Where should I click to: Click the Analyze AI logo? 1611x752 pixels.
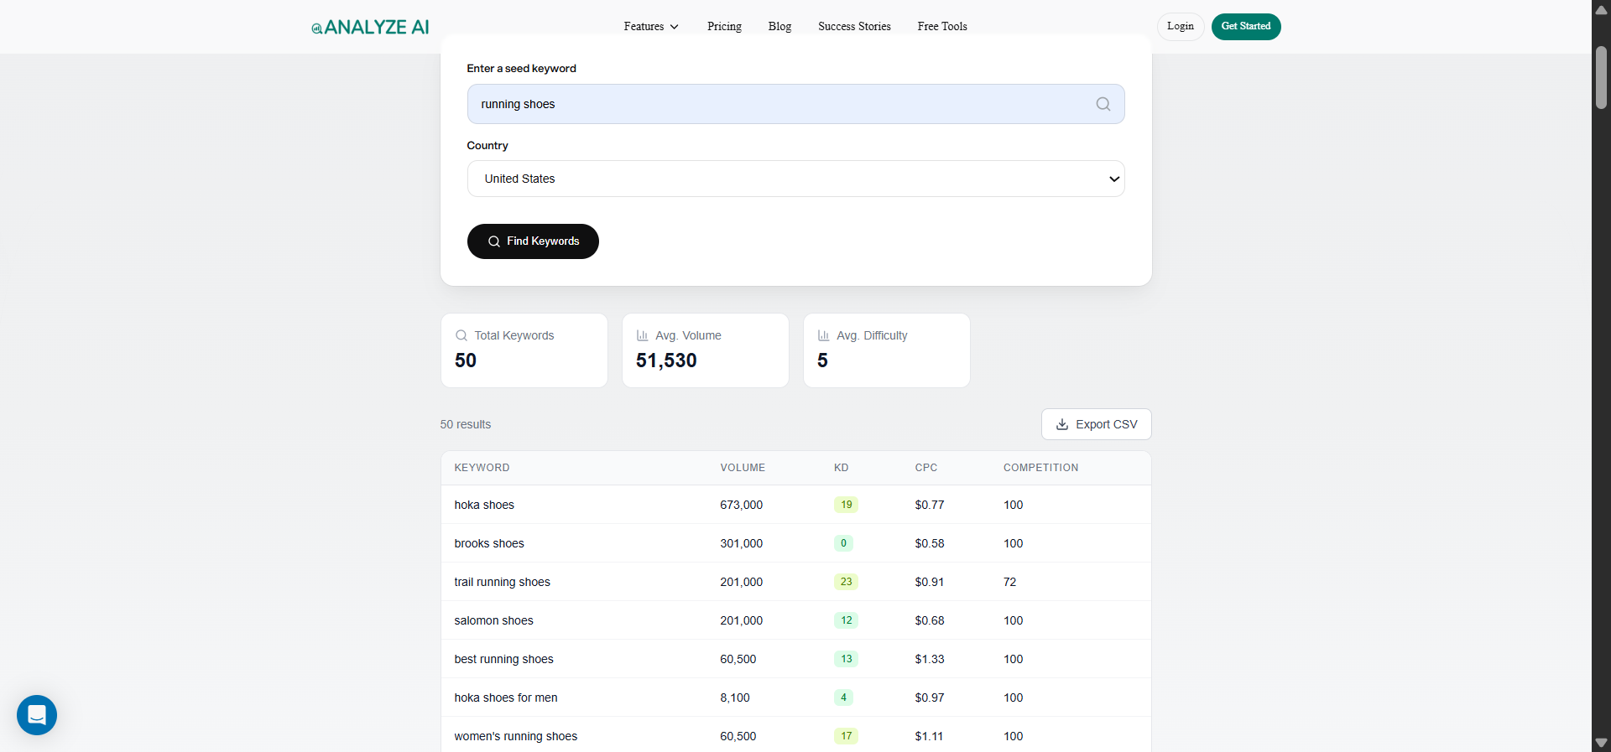click(370, 27)
